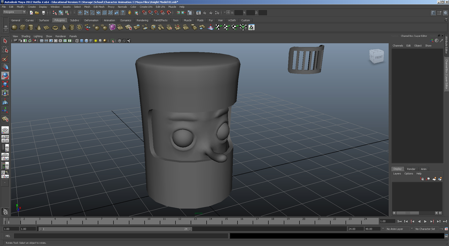Open the Mesh menu
The width and height of the screenshot is (449, 246).
[x=87, y=7]
